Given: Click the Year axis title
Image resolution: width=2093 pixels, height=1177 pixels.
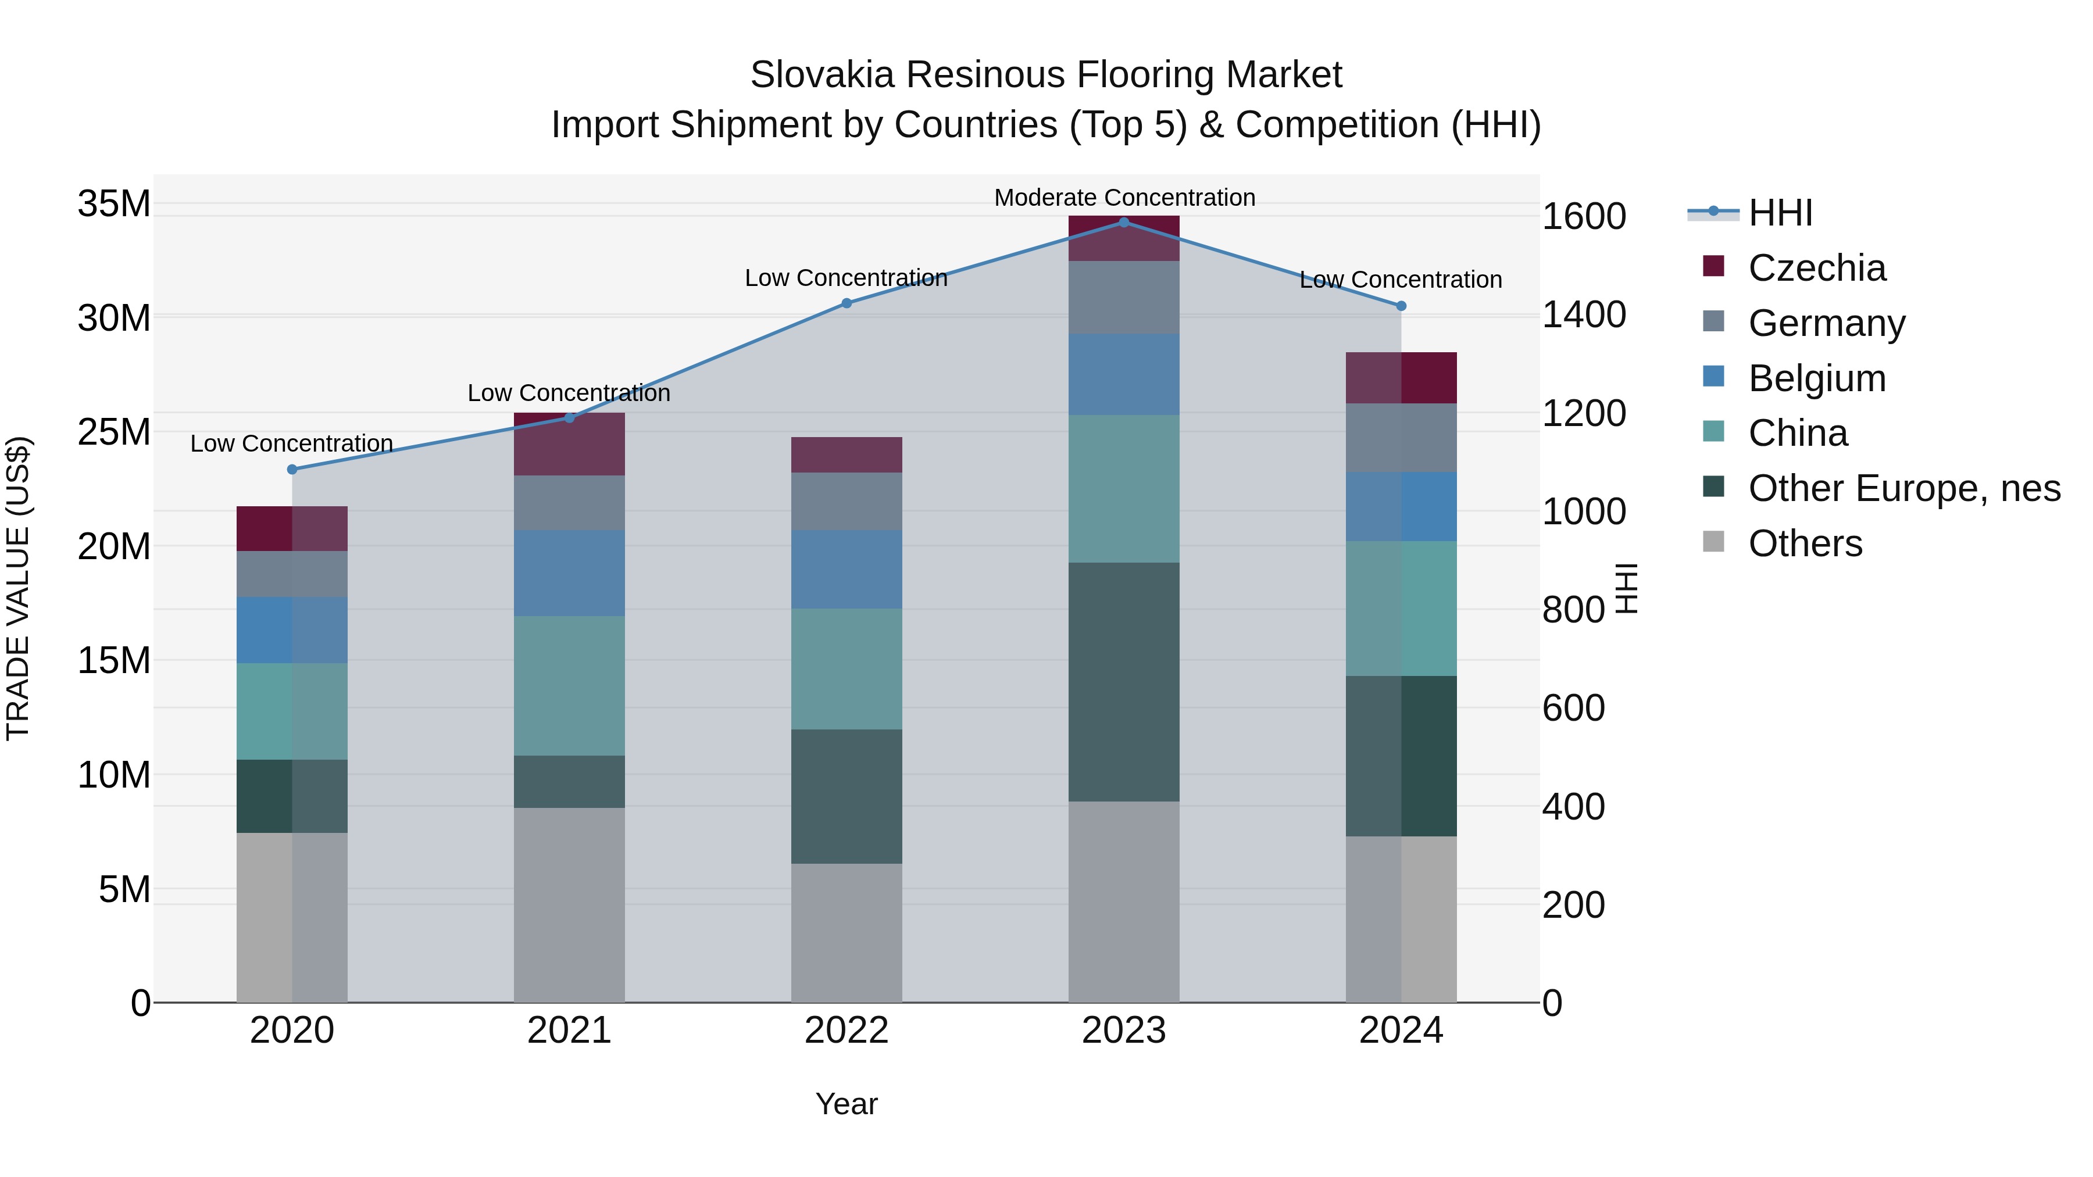Looking at the screenshot, I should [847, 1104].
